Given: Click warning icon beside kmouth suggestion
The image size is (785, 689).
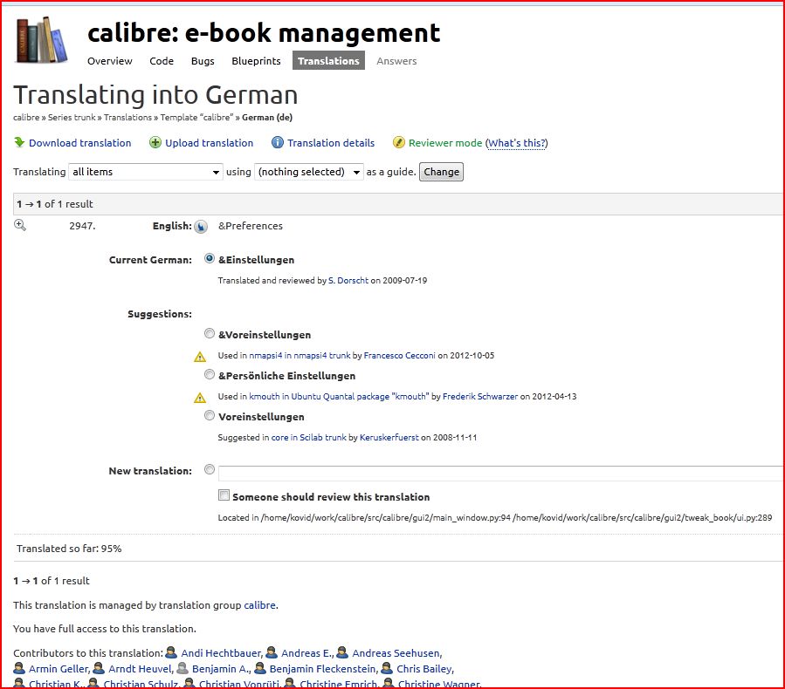Looking at the screenshot, I should (200, 398).
